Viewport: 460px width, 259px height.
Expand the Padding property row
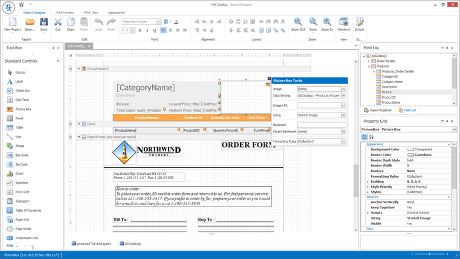(x=368, y=181)
